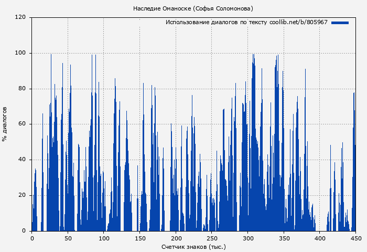Click the x-axis tick label 250
This screenshot has height=252, width=367.
[x=212, y=238]
